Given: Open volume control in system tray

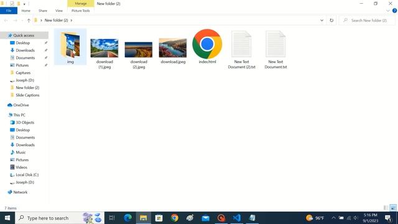Looking at the screenshot, I should click(356, 218).
